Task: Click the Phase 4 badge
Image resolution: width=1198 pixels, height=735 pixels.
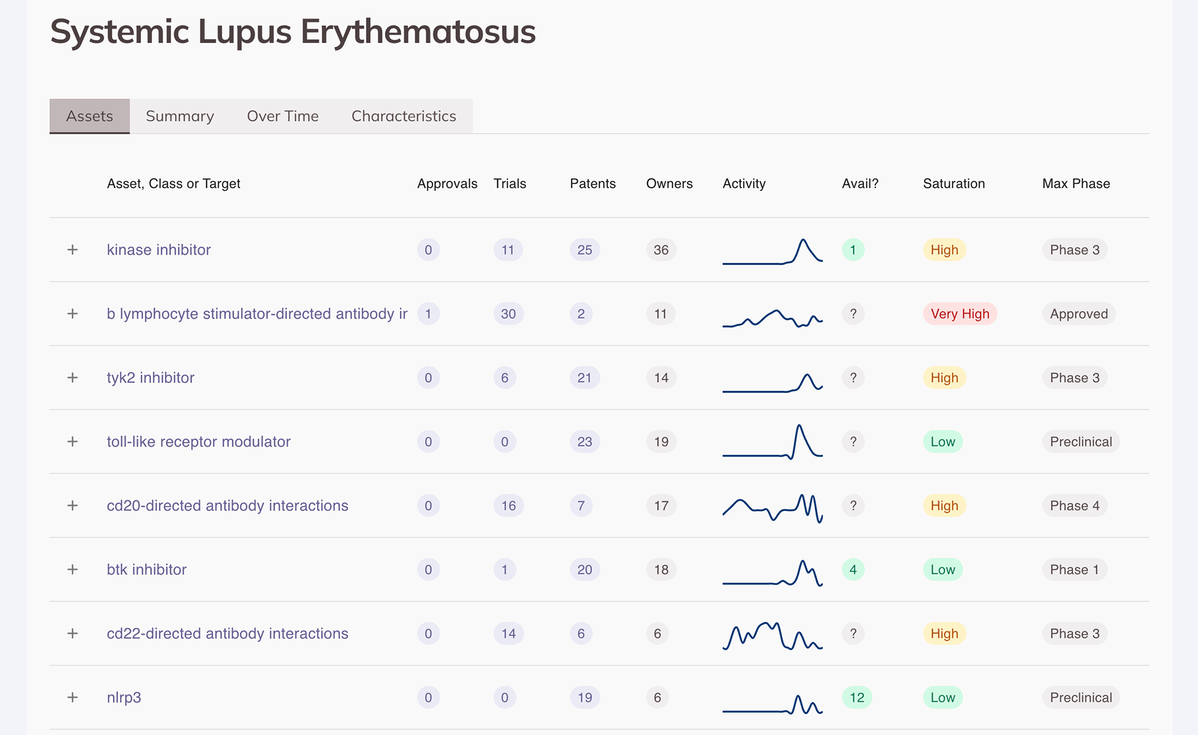Action: point(1074,505)
